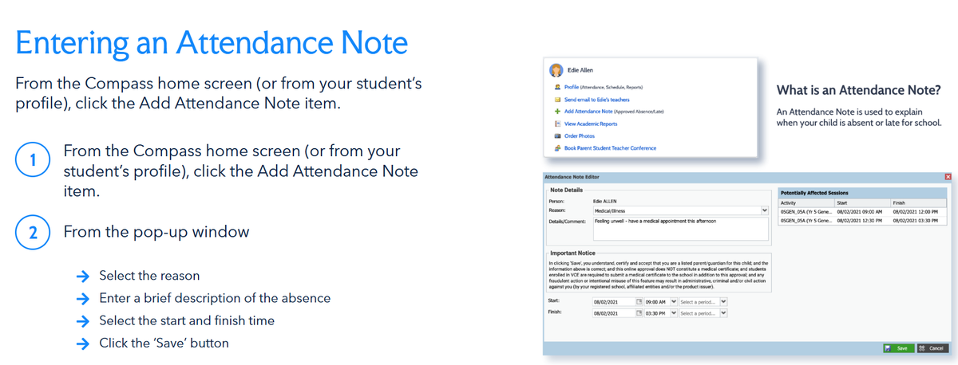Image resolution: width=958 pixels, height=365 pixels.
Task: Click the Cancel button
Action: coord(932,348)
